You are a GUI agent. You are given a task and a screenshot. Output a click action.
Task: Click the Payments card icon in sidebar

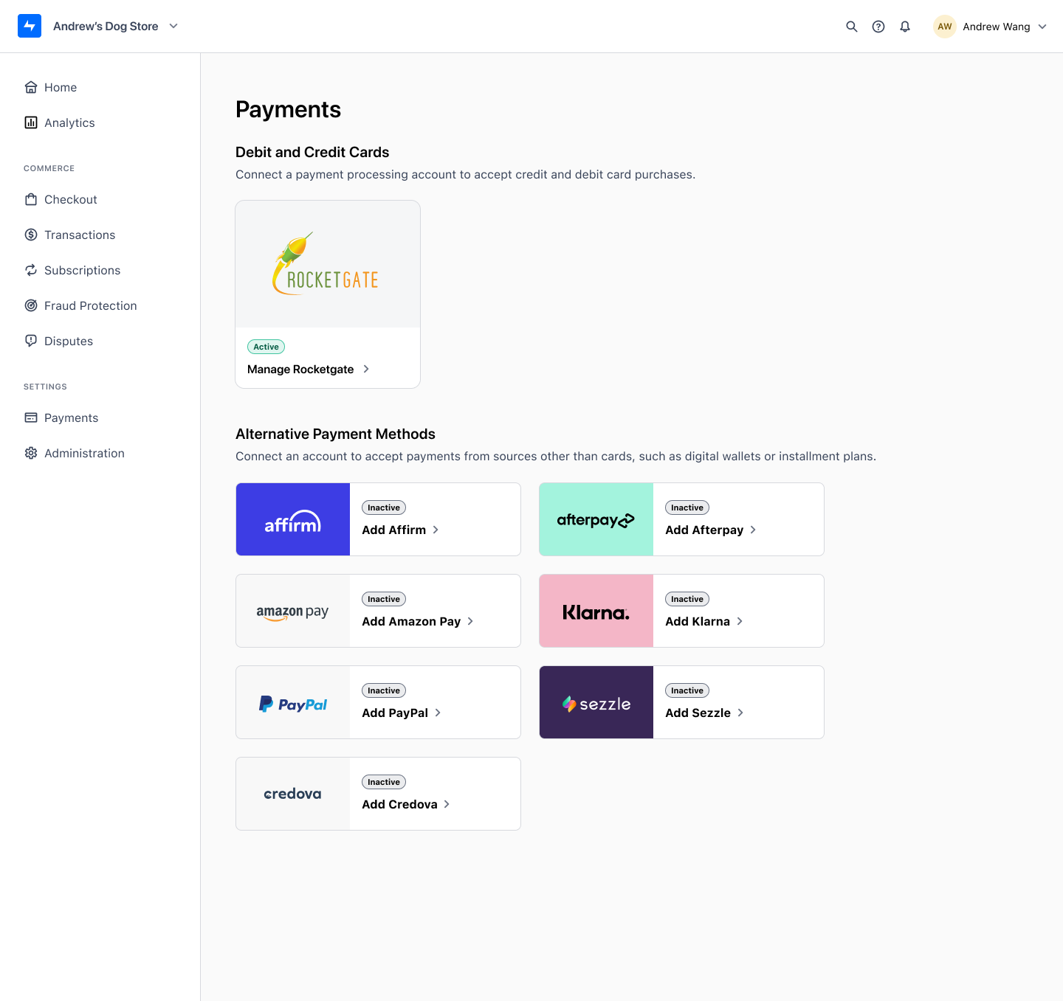tap(31, 418)
